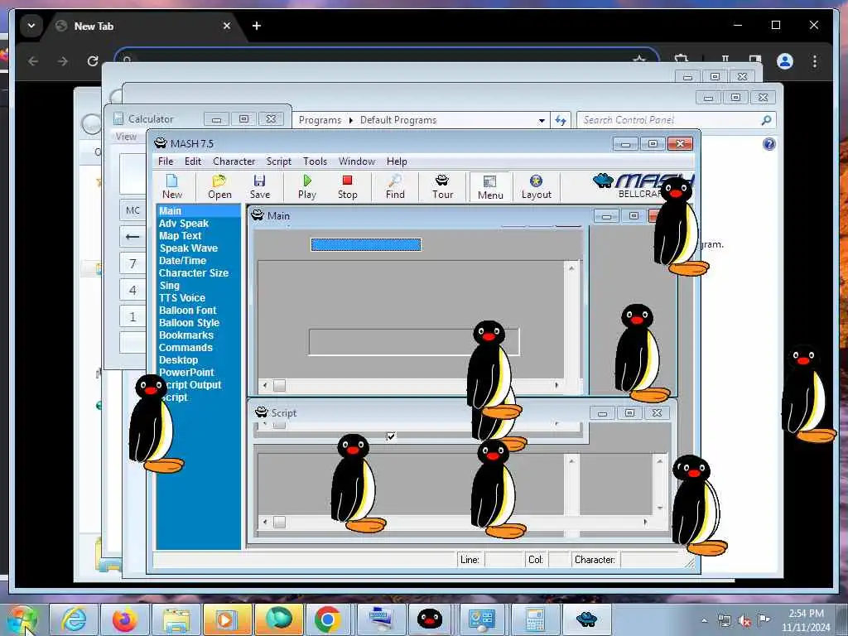Viewport: 848px width, 636px height.
Task: Click the 1 key in Calculator
Action: point(132,316)
